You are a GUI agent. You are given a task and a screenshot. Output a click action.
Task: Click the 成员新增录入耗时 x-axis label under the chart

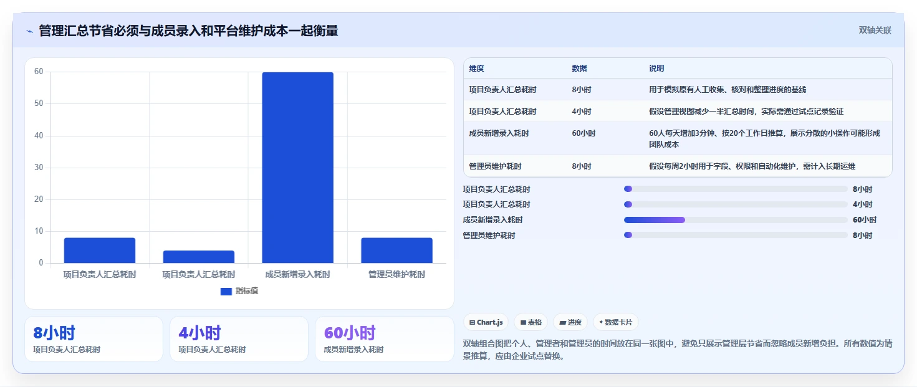297,274
